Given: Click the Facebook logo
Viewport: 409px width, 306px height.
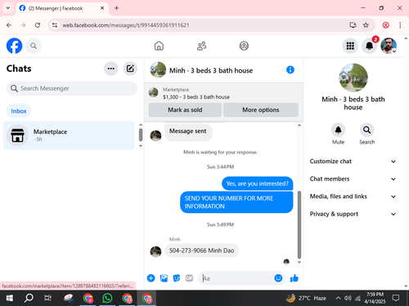Looking at the screenshot, I should 14,46.
